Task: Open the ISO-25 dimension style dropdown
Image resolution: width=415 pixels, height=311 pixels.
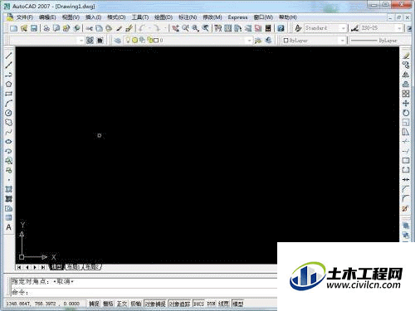Action: coord(381,28)
